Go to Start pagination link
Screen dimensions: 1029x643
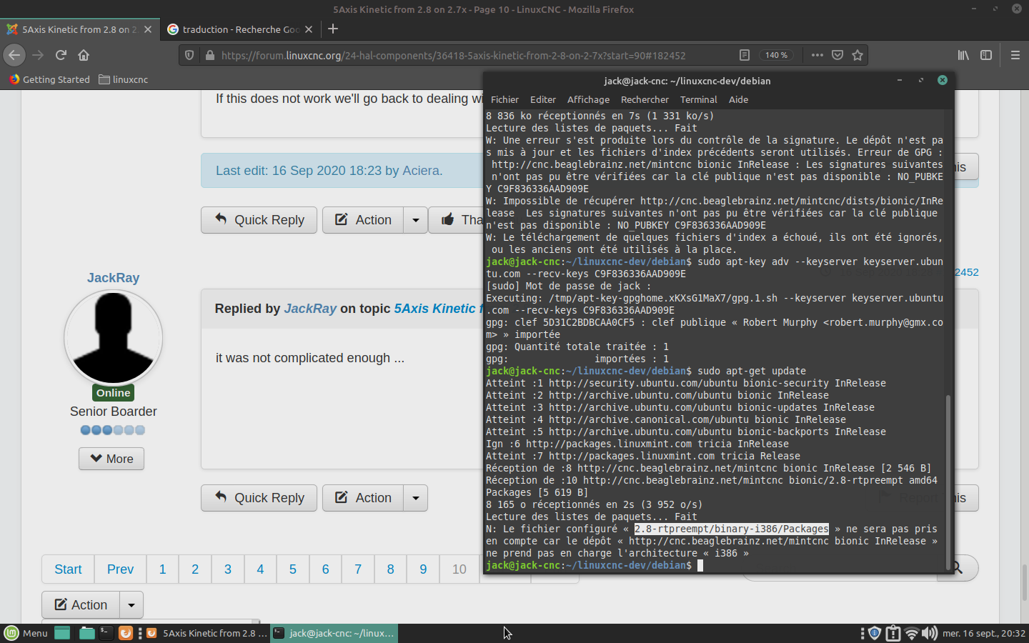coord(68,569)
